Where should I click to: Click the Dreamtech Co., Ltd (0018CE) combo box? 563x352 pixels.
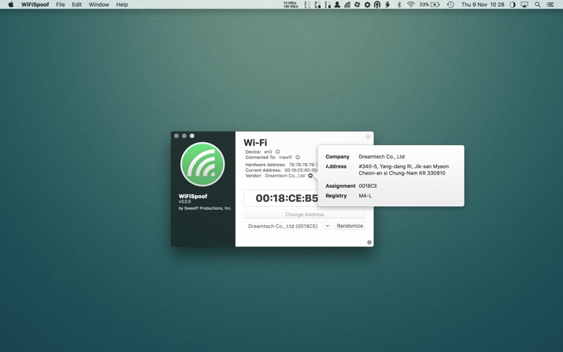[287, 226]
